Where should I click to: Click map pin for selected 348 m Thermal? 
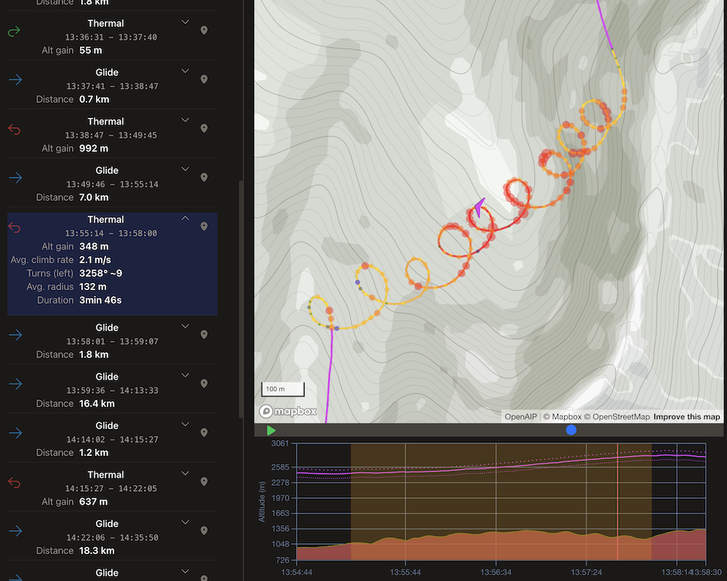(204, 227)
